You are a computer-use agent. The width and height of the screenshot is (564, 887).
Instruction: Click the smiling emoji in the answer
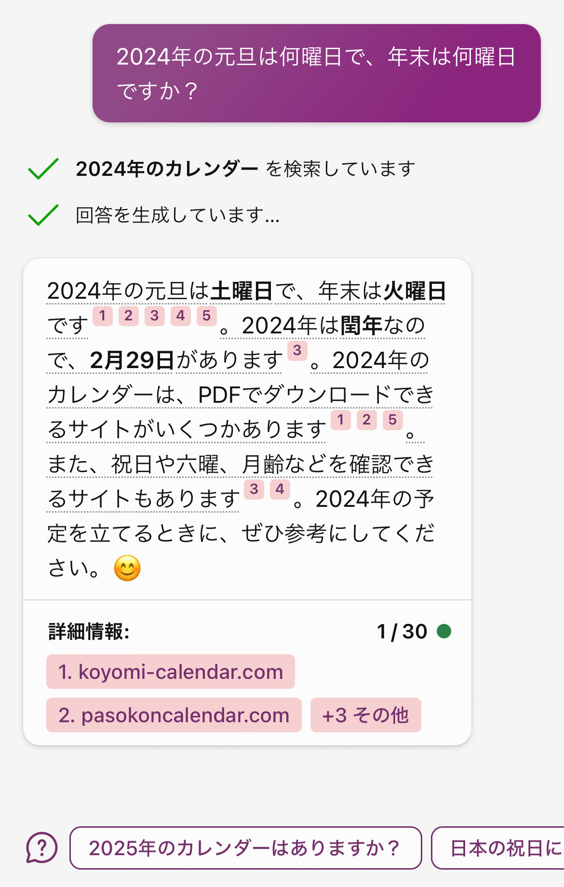pos(127,568)
